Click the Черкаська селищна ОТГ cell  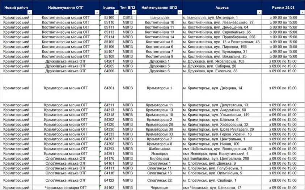[65, 187]
